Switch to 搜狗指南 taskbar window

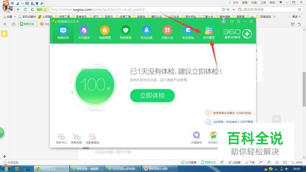(x=88, y=169)
